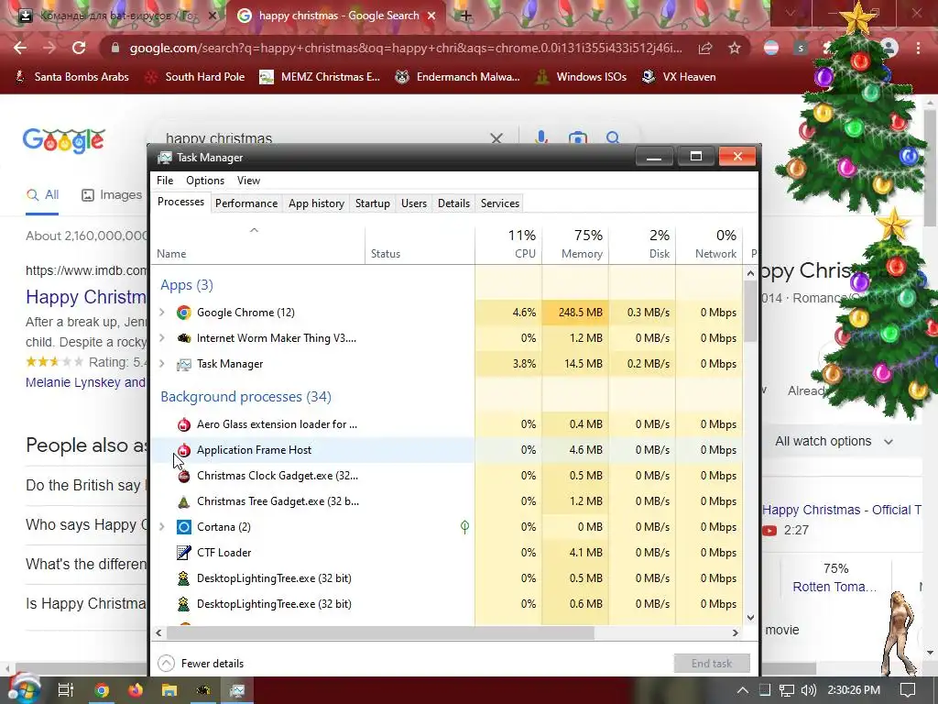Click Aero Glass extension loader icon
Screen dimensions: 938x704
[x=183, y=424]
